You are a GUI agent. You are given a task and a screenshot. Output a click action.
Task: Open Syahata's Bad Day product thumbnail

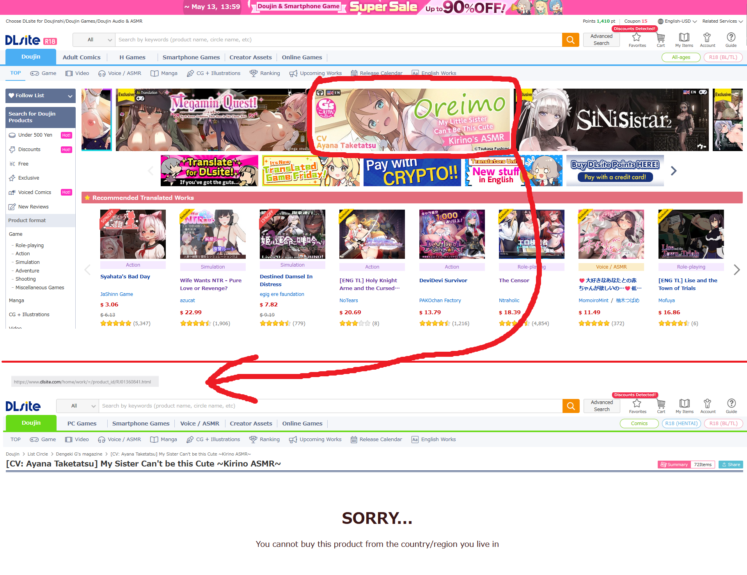coord(133,234)
